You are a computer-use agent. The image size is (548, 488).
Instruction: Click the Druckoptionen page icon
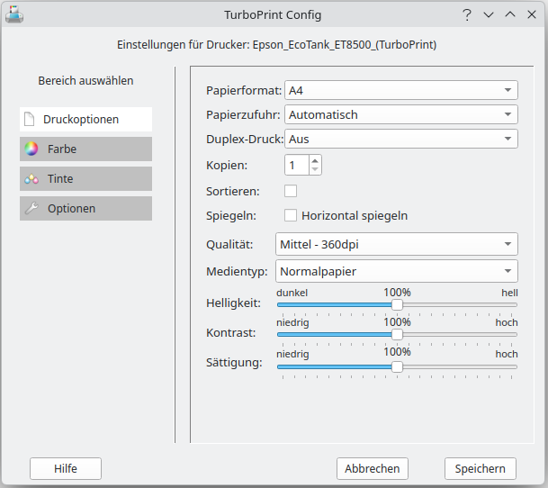pos(30,119)
